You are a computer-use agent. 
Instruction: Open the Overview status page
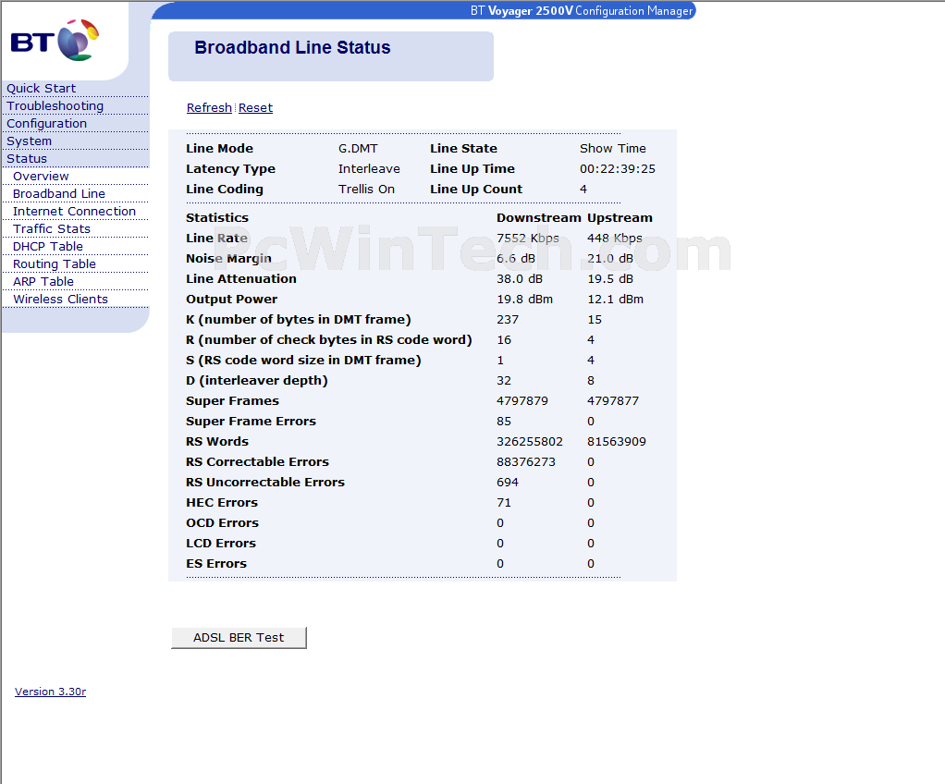41,176
